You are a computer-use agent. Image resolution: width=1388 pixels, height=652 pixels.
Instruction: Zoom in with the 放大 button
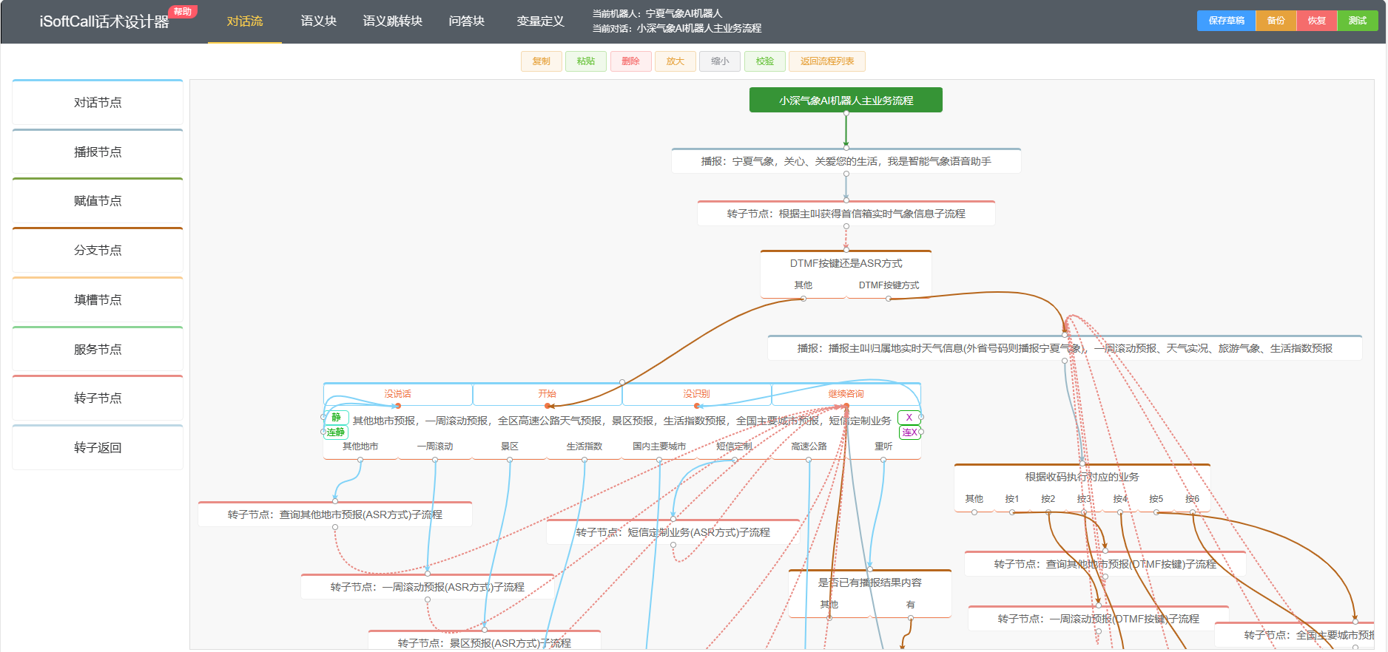(676, 61)
